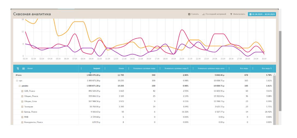Open the date range picker 01.04.2024 – 30.04.2024
This screenshot has width=297, height=138.
pos(262,14)
